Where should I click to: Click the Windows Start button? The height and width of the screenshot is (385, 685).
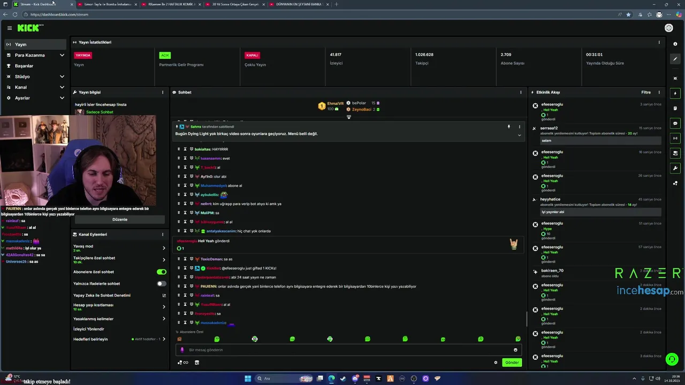point(248,379)
